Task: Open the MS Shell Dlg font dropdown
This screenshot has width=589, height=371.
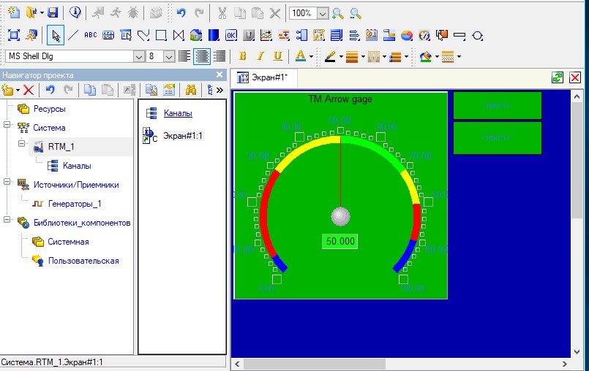Action: (x=138, y=56)
